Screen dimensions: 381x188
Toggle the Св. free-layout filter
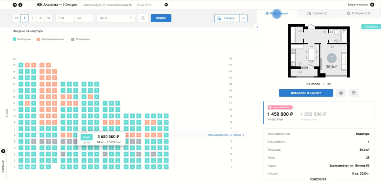[x=48, y=18]
